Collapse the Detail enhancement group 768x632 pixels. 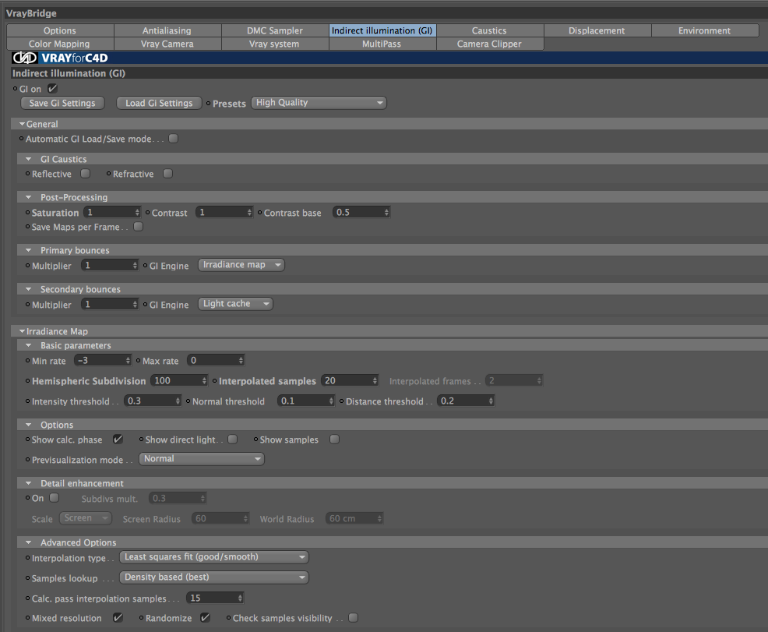[x=28, y=484]
